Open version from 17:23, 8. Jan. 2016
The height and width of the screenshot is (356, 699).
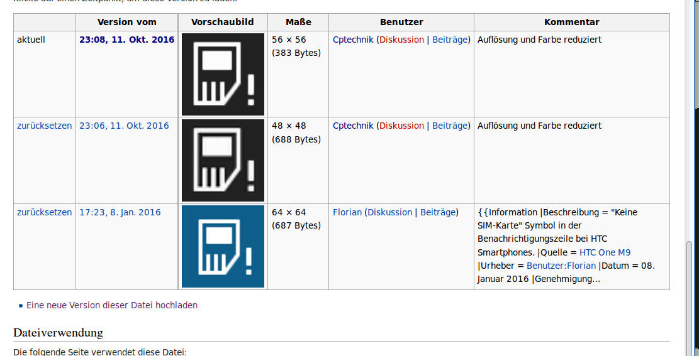[x=120, y=212]
